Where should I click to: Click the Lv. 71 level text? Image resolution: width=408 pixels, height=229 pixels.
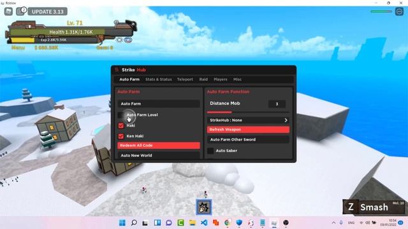[75, 23]
